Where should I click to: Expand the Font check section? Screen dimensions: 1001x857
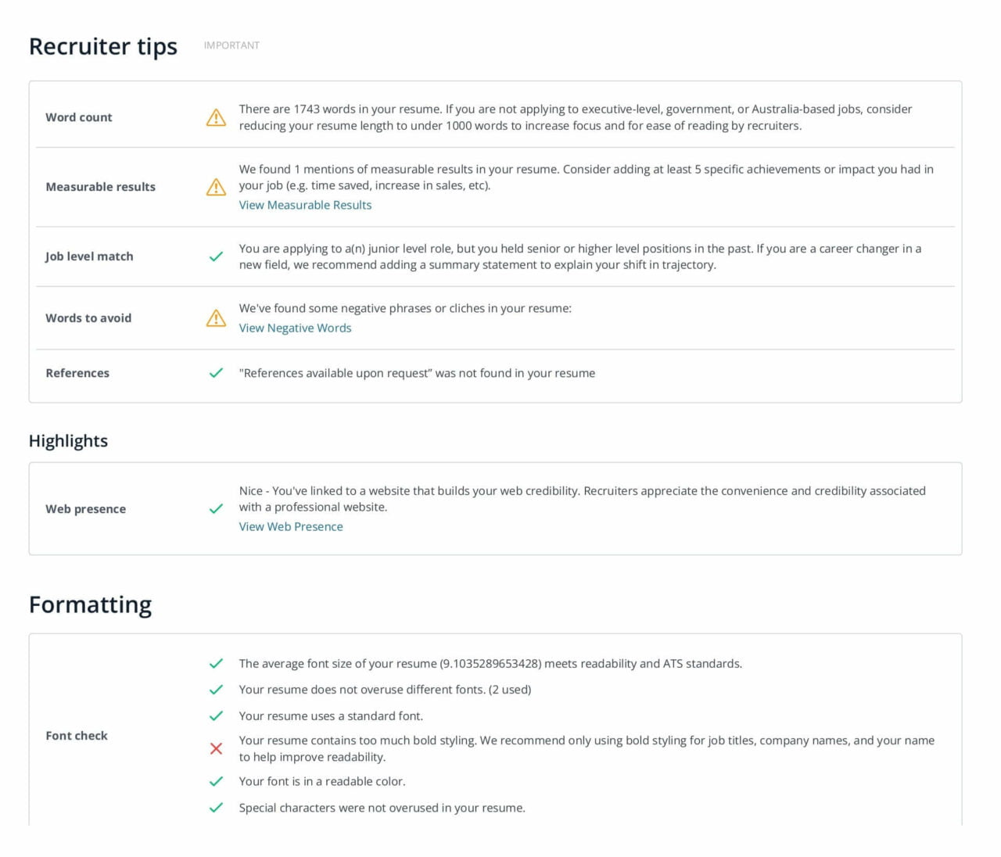coord(76,736)
